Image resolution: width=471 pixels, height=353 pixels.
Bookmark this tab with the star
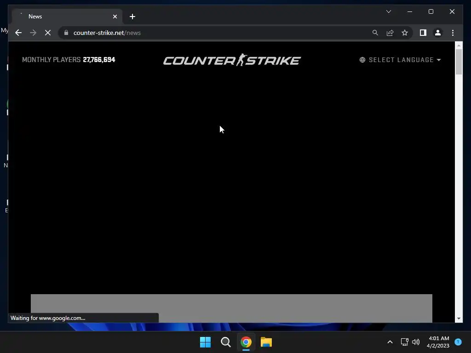click(405, 33)
